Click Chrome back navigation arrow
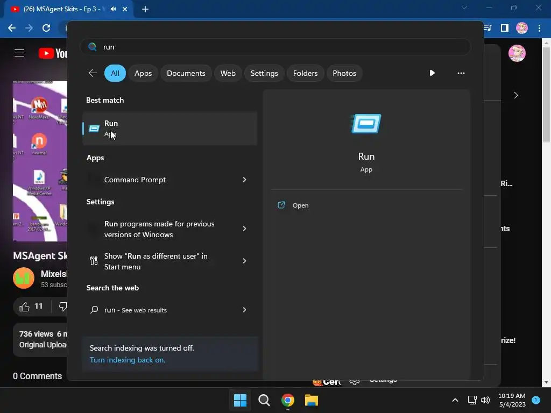Image resolution: width=551 pixels, height=413 pixels. click(x=12, y=28)
